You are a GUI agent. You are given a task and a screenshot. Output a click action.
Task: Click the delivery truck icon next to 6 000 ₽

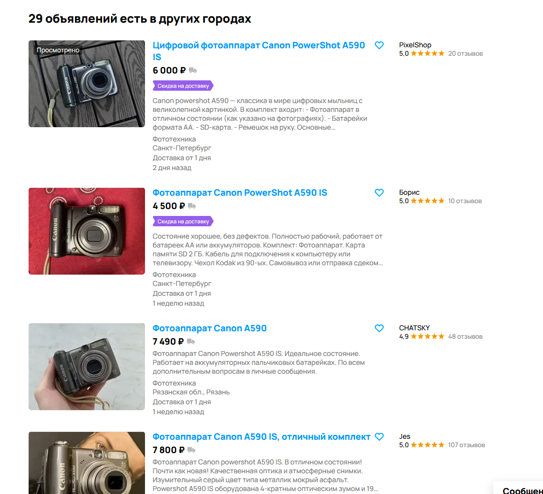[193, 71]
